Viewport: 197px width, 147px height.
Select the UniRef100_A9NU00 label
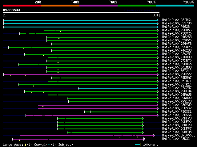177,98
